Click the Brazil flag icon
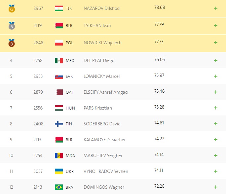 click(x=58, y=187)
